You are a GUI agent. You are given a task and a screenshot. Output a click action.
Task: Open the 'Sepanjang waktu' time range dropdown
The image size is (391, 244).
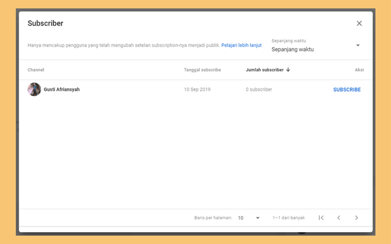pos(316,45)
